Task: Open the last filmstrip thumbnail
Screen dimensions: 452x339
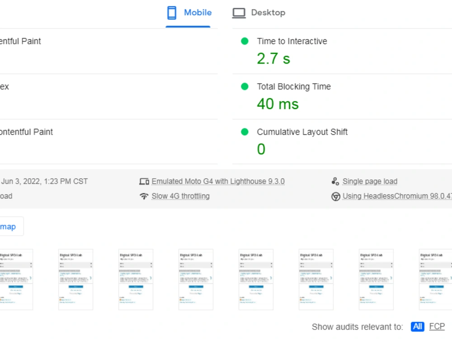Action: 436,280
